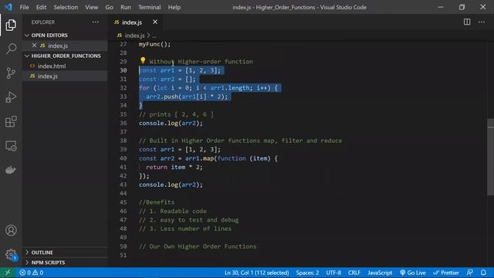Click the feedback icon in status bar
The height and width of the screenshot is (278, 494).
[x=470, y=273]
